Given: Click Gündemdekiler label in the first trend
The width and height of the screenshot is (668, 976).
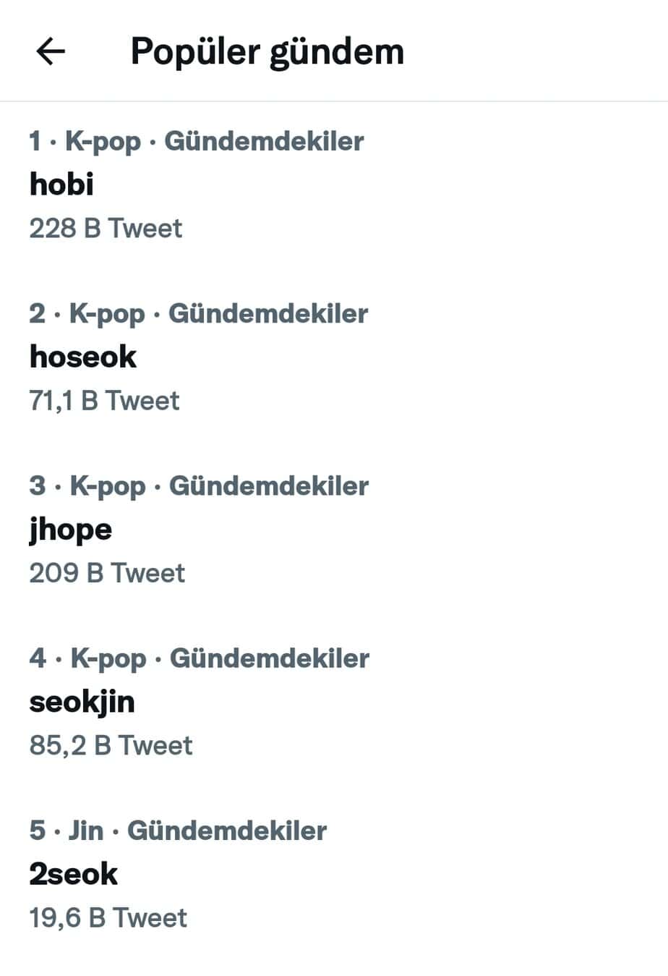Looking at the screenshot, I should tap(264, 141).
